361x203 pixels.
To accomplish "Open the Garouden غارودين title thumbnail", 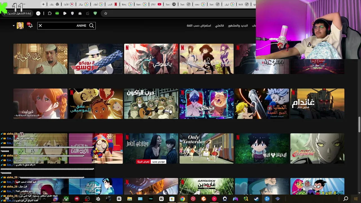I will (x=206, y=186).
